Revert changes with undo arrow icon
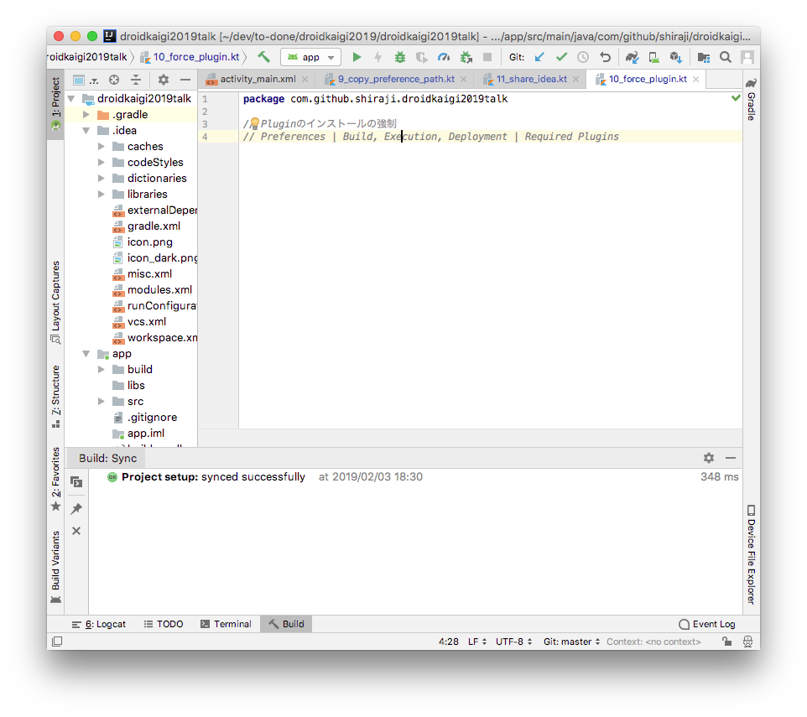Viewport: 807px width, 717px height. 606,57
